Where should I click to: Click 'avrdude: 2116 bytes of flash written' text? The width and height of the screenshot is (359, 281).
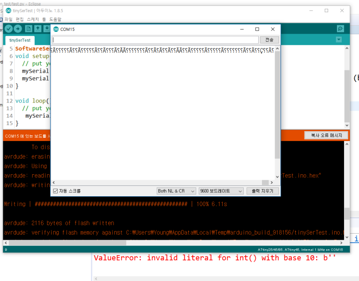point(59,223)
